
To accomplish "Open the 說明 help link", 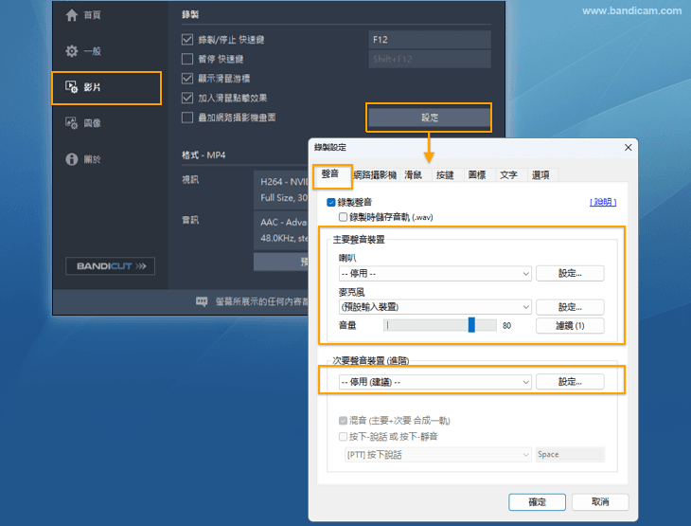I will click(x=603, y=202).
